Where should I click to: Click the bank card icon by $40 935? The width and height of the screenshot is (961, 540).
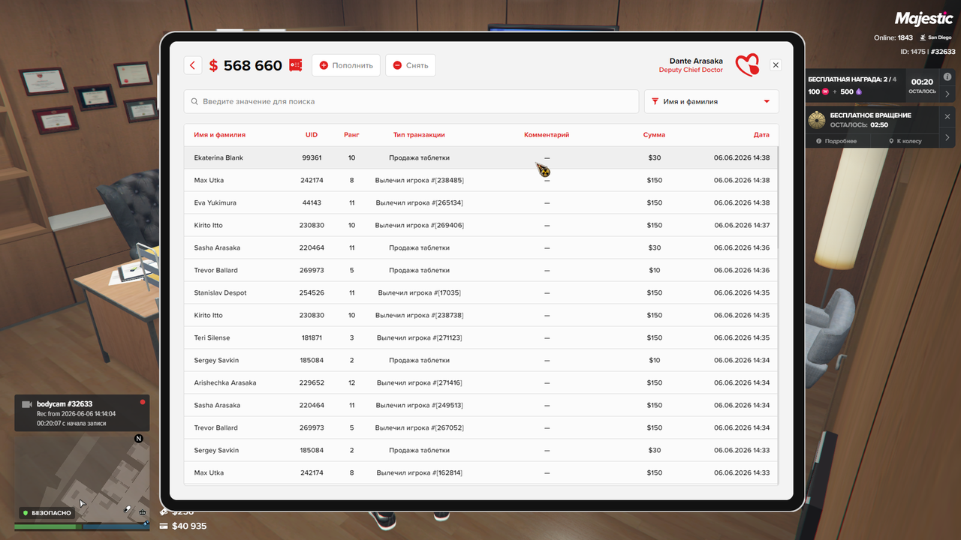click(164, 526)
